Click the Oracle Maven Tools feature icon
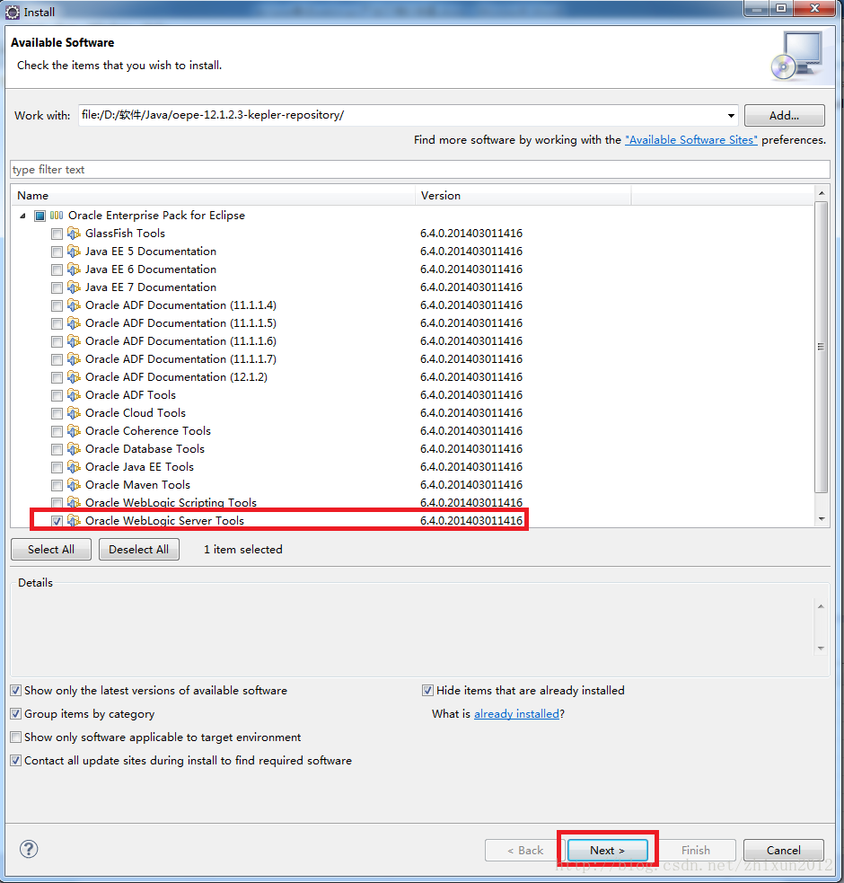This screenshot has height=883, width=844. click(x=74, y=485)
